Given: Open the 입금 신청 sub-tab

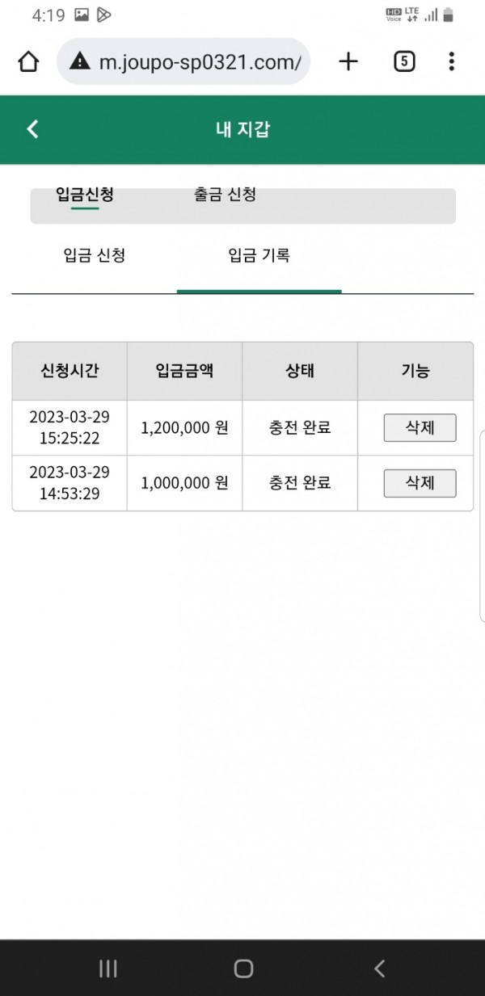Looking at the screenshot, I should 94,256.
